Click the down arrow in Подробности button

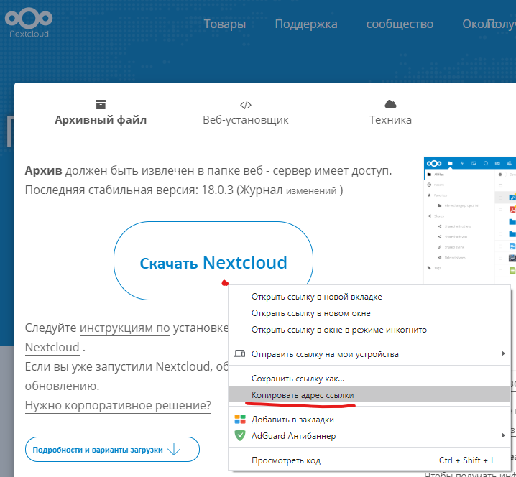pyautogui.click(x=173, y=450)
